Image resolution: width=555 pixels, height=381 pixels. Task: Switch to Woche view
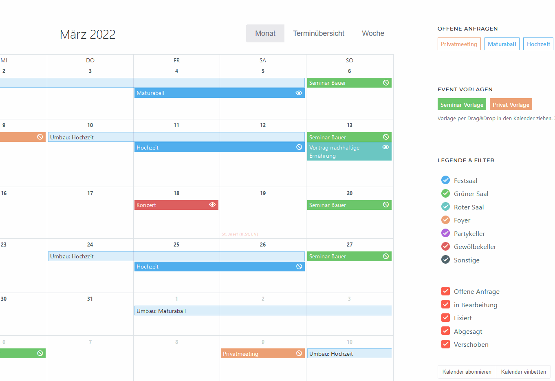point(373,33)
